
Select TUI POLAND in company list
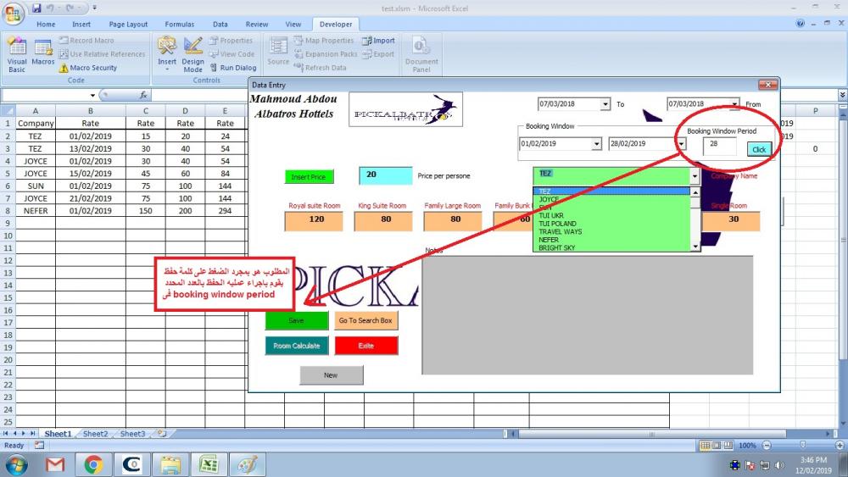click(611, 224)
